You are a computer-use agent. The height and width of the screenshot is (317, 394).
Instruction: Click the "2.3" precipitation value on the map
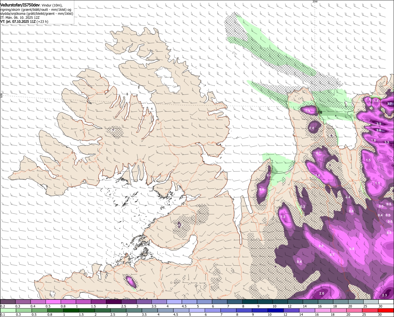pyautogui.click(x=384, y=295)
